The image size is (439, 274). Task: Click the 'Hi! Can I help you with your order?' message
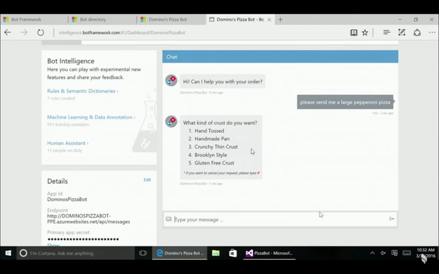point(223,82)
